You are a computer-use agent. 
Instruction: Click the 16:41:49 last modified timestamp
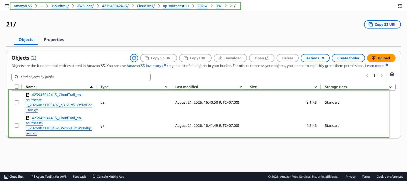coord(207,126)
